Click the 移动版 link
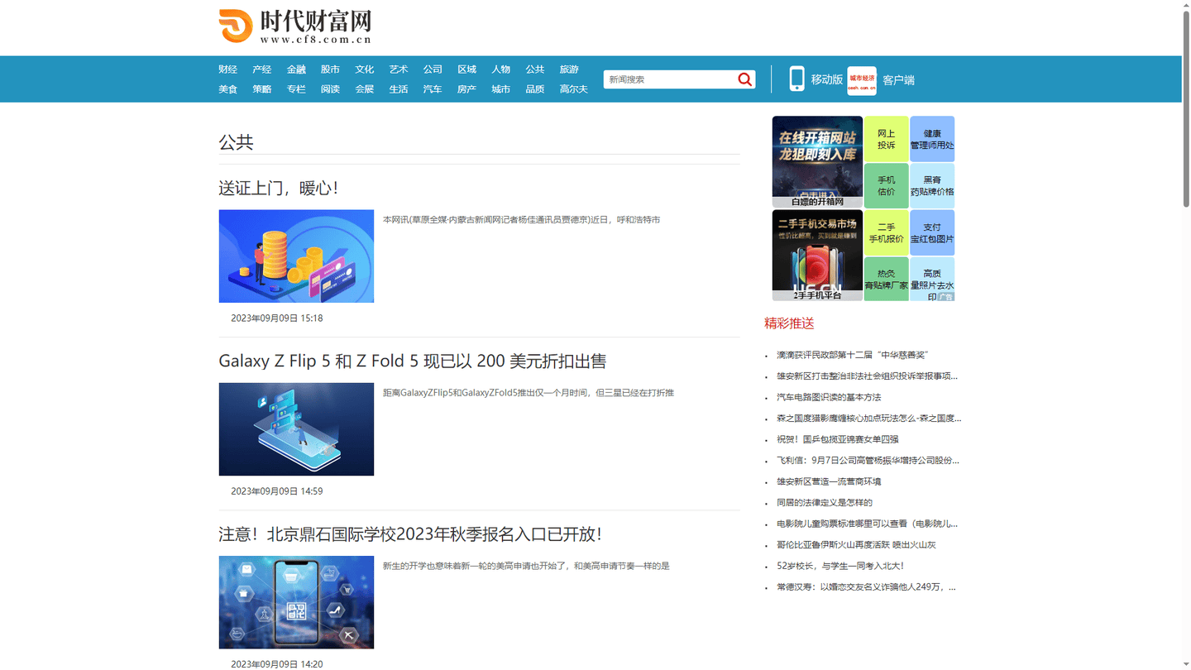The image size is (1191, 670). (x=826, y=79)
